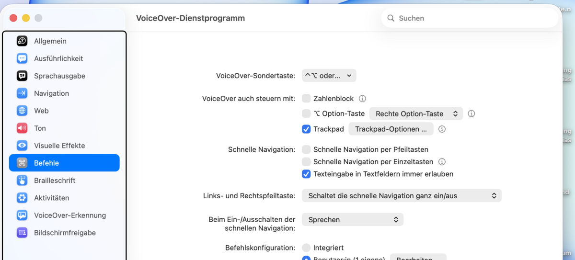Open the Brailleschrift pane
Screen dimensions: 575x260
[x=64, y=181]
